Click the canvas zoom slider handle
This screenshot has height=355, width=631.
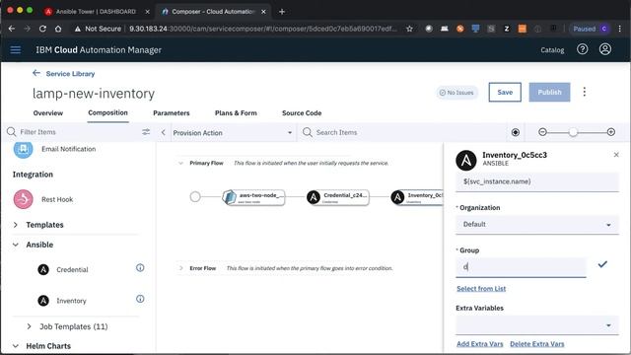pos(573,132)
